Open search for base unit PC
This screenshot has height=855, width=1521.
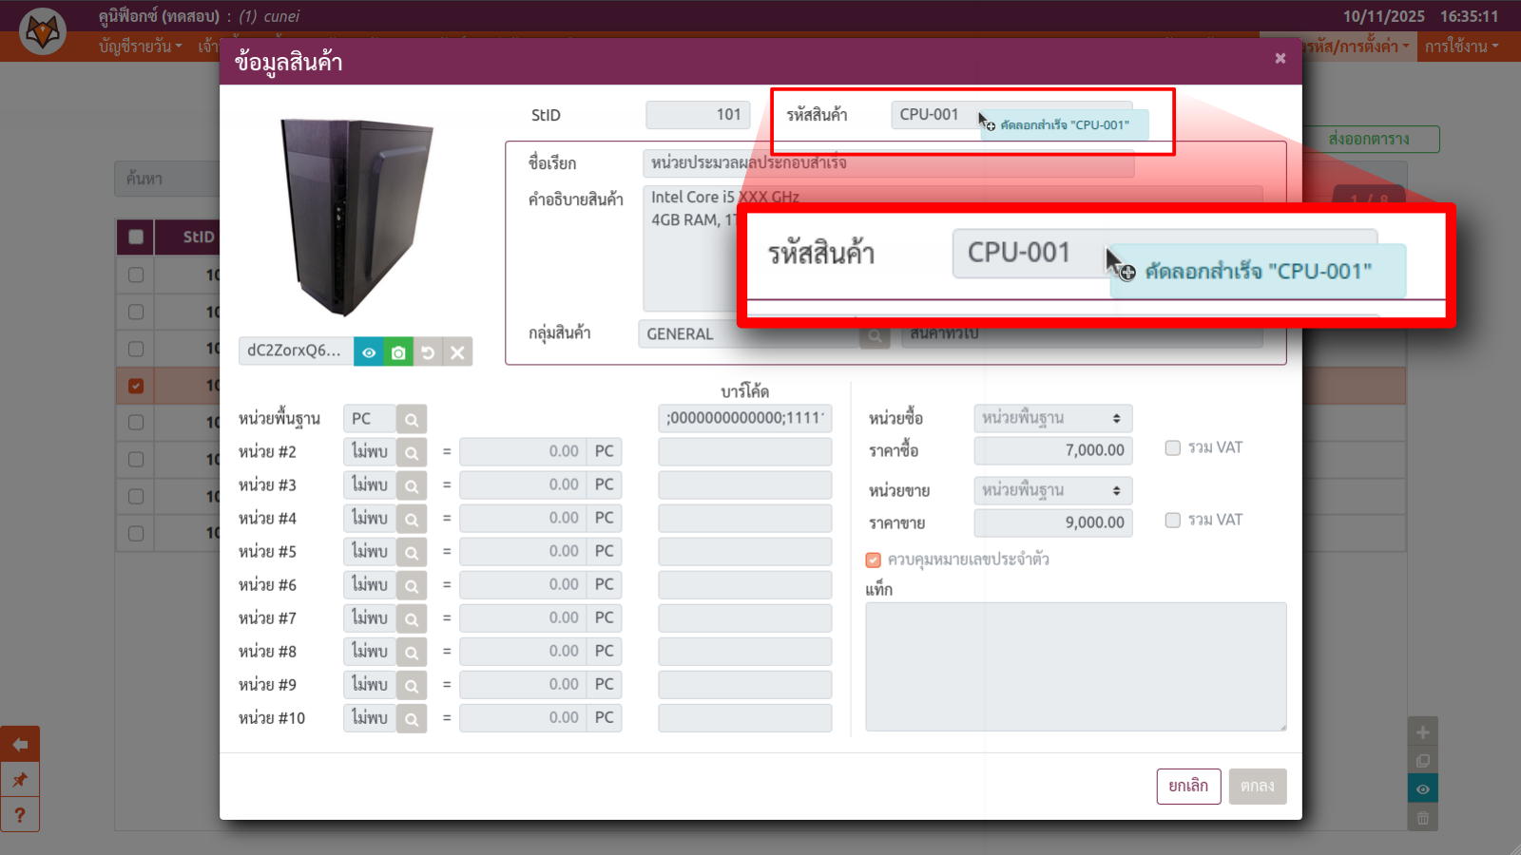(412, 419)
